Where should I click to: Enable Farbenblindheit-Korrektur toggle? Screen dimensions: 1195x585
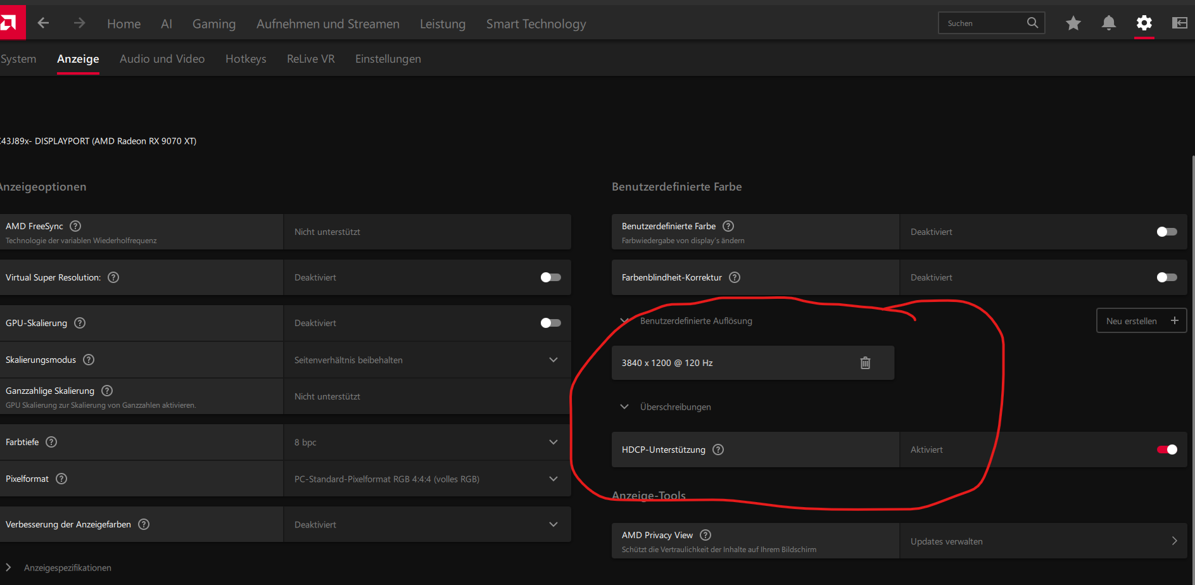click(1167, 277)
